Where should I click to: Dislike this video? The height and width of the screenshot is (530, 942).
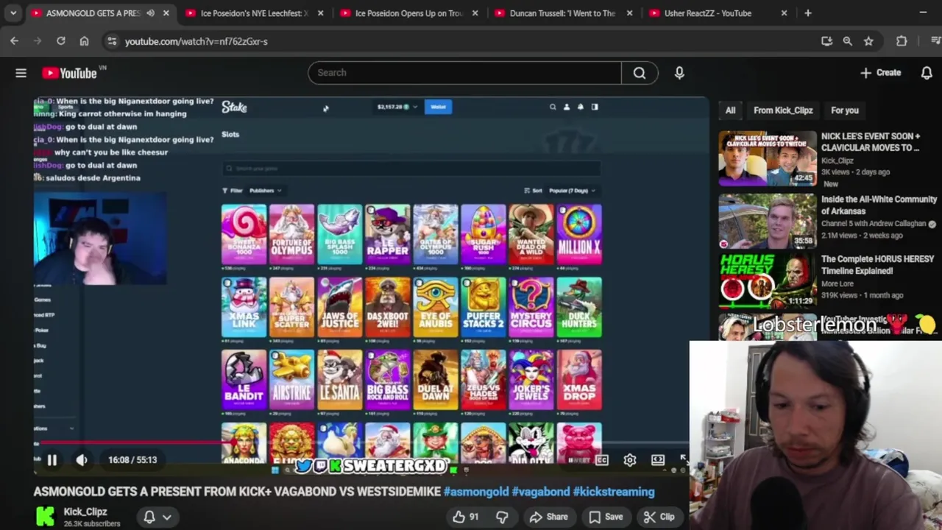502,517
